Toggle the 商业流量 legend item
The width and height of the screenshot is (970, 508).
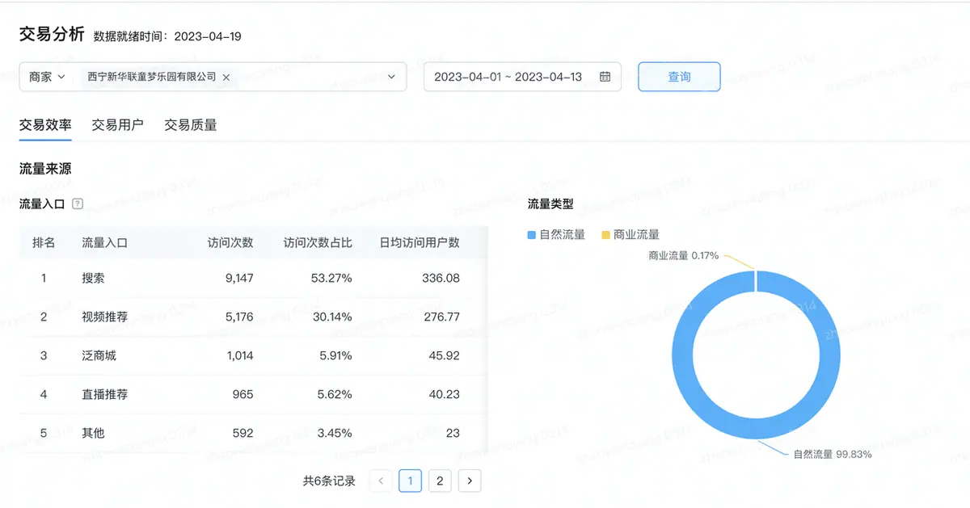tap(630, 235)
